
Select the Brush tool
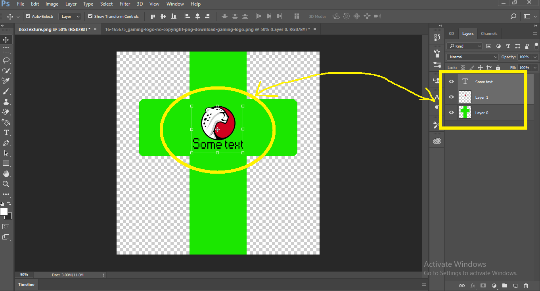click(x=6, y=91)
